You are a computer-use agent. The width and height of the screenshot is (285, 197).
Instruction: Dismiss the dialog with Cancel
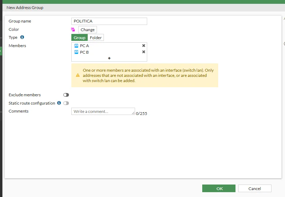(x=255, y=188)
